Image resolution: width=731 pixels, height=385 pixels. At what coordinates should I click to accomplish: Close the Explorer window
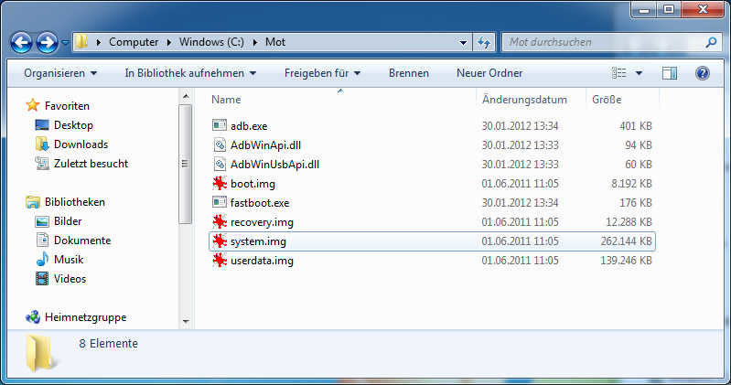coord(703,9)
